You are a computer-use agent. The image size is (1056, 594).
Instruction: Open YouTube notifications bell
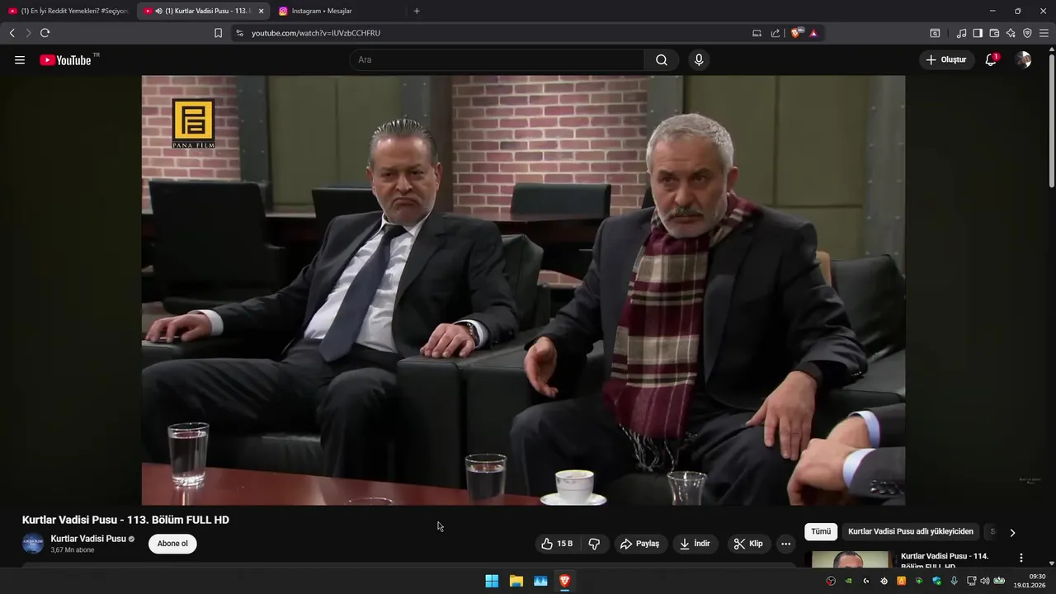[992, 60]
